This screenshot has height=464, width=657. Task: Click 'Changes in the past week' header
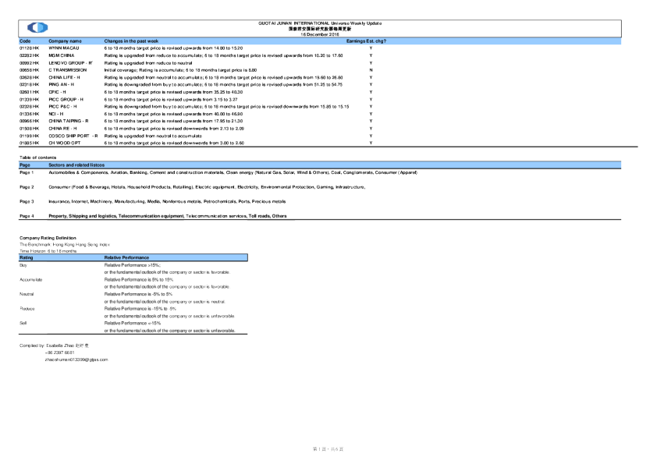(131, 41)
